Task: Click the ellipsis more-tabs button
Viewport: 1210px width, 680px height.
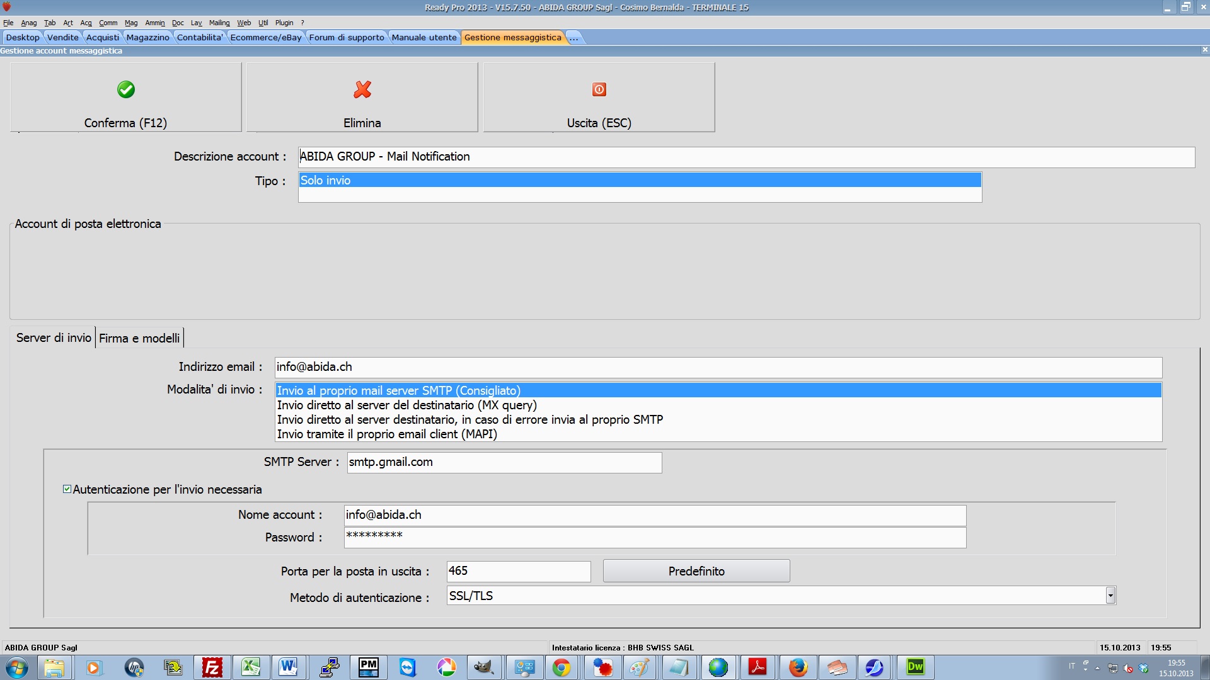Action: coord(573,37)
